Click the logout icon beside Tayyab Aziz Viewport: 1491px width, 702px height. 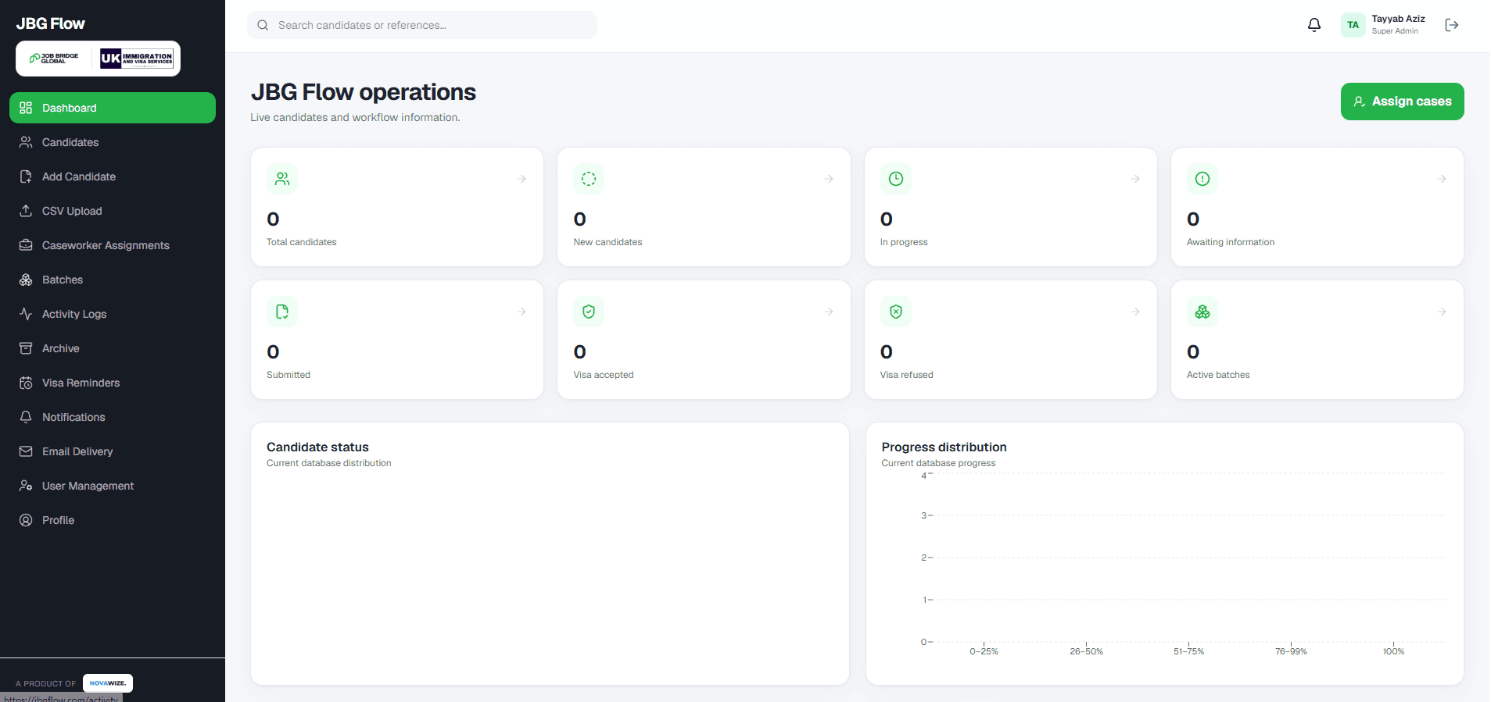1452,25
